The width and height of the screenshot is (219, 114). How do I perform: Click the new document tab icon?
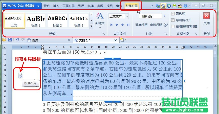122,40
